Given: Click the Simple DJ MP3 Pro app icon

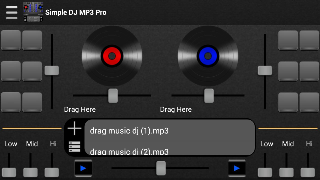Looking at the screenshot, I should (33, 12).
